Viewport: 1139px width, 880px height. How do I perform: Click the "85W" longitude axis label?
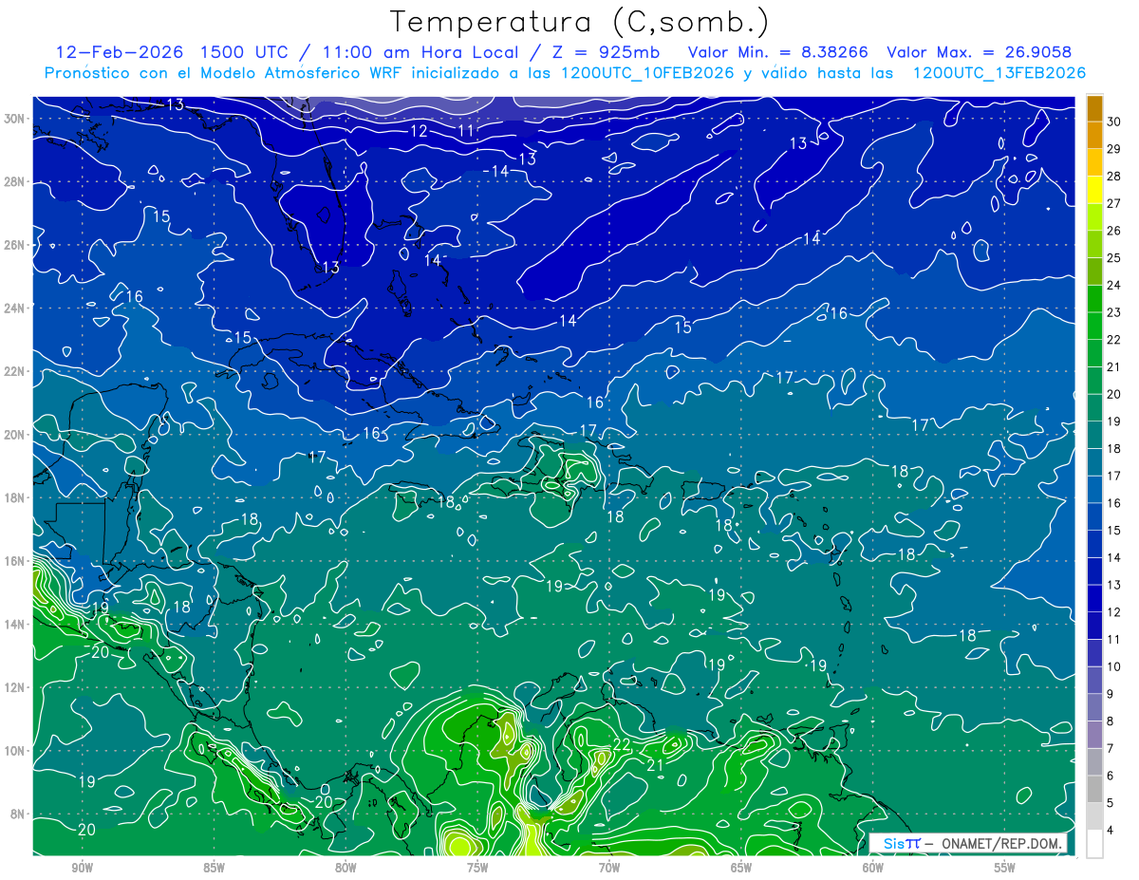214,868
